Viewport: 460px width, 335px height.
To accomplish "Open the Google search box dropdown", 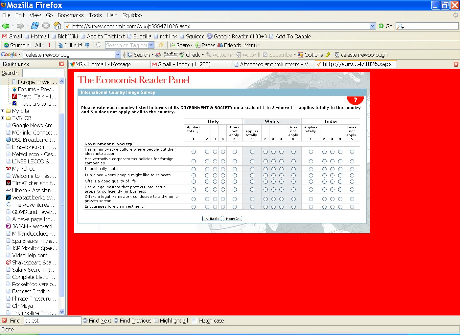I will point(118,55).
